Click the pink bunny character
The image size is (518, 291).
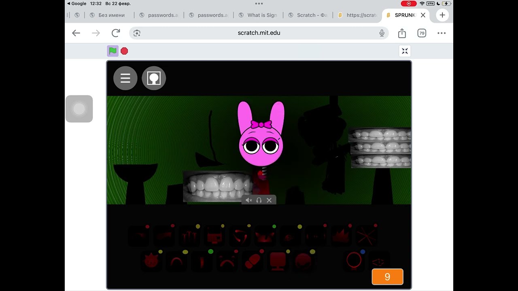pyautogui.click(x=261, y=134)
